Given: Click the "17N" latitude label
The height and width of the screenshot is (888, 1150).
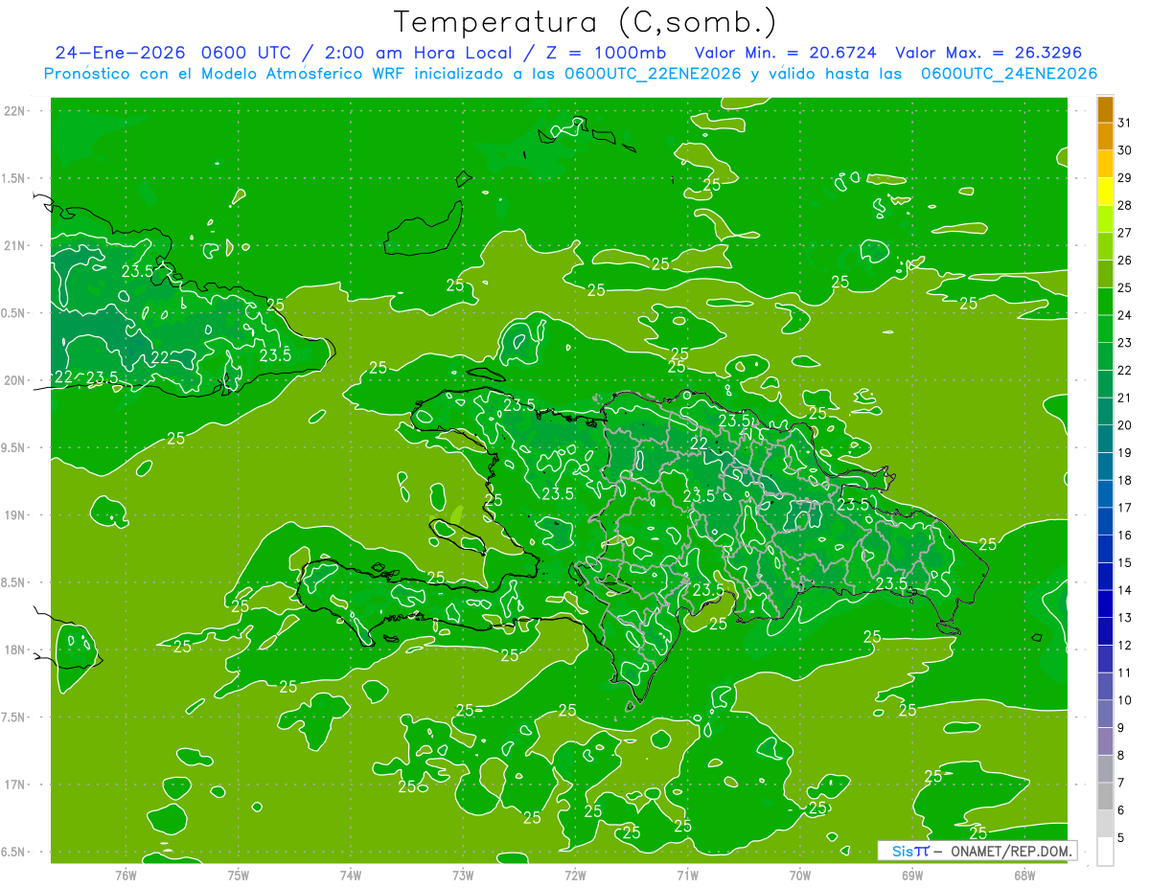Looking at the screenshot, I should (14, 785).
